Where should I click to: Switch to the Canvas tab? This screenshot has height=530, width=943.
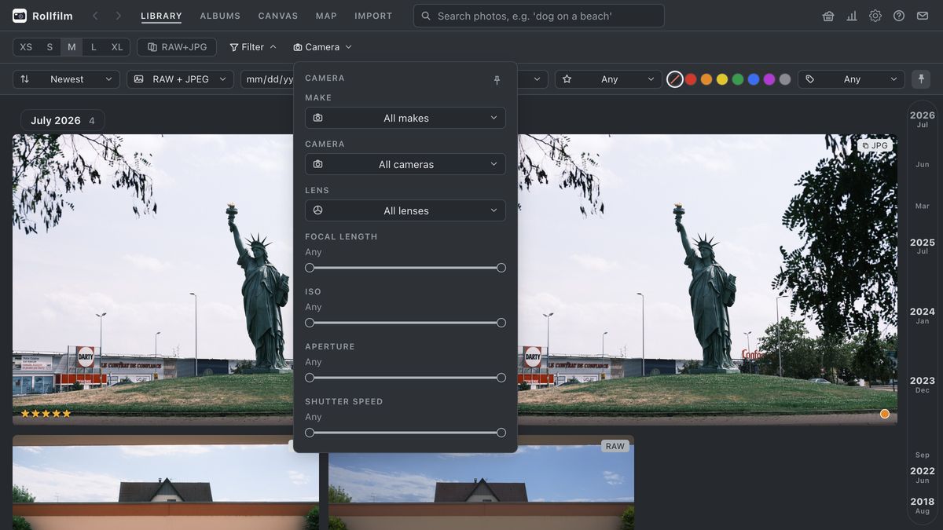tap(278, 16)
